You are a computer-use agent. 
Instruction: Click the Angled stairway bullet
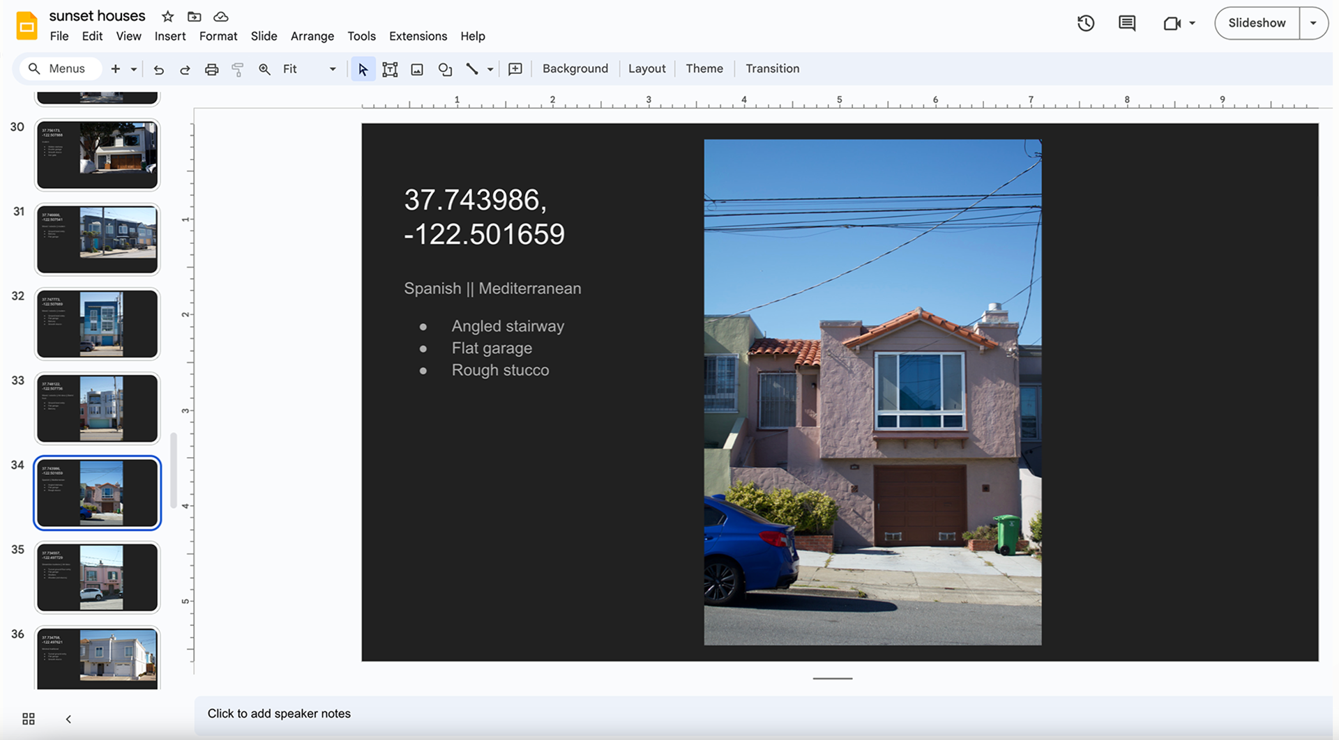508,326
